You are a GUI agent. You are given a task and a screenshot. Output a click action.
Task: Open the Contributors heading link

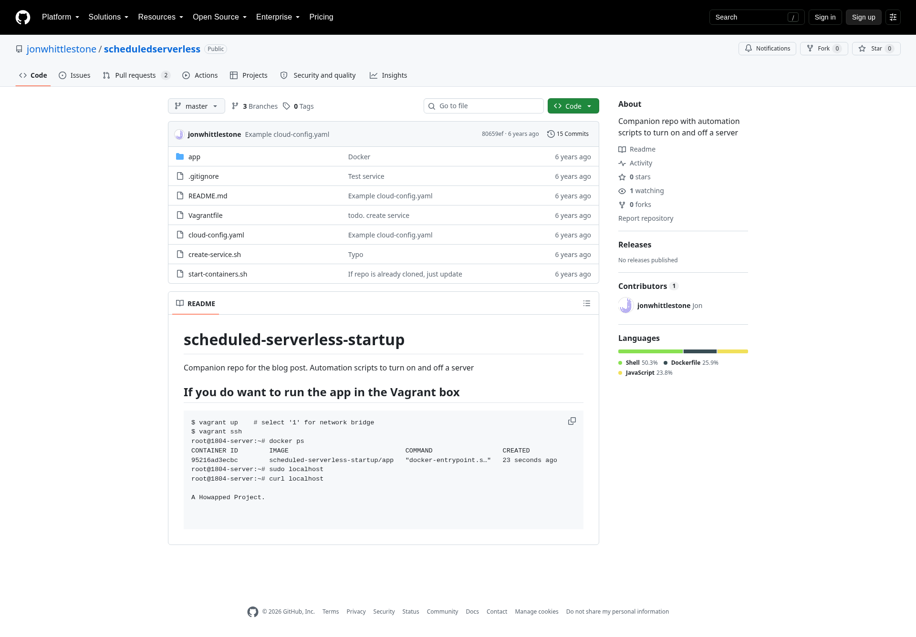[648, 286]
